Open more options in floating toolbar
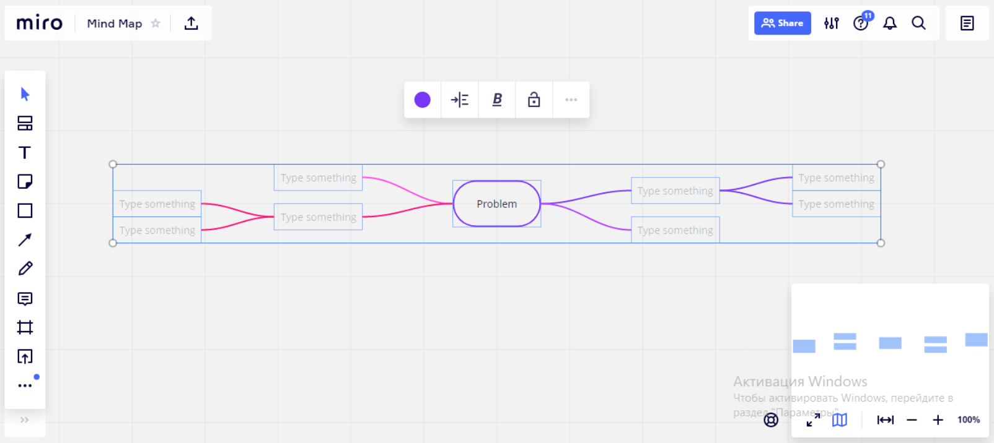This screenshot has height=443, width=994. point(571,100)
